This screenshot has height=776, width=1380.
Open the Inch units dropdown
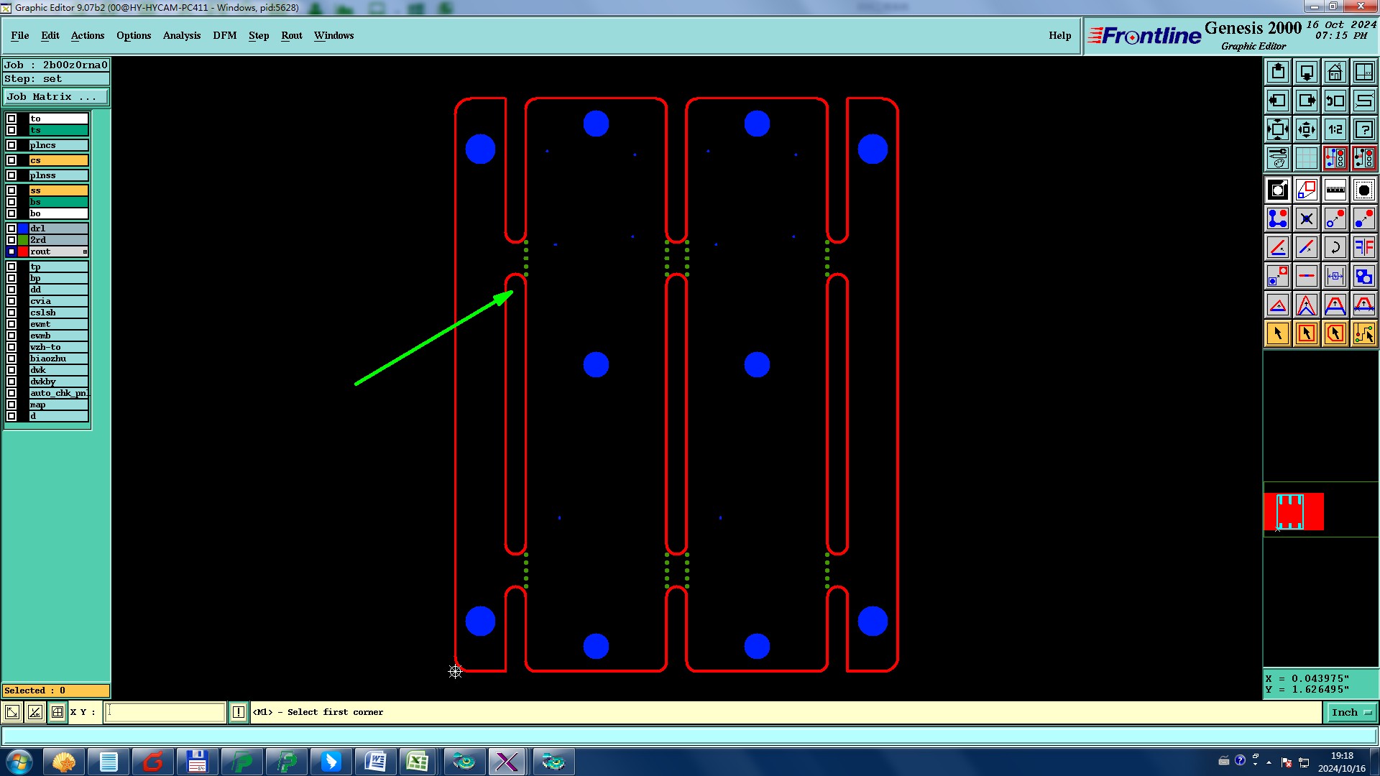click(1351, 712)
